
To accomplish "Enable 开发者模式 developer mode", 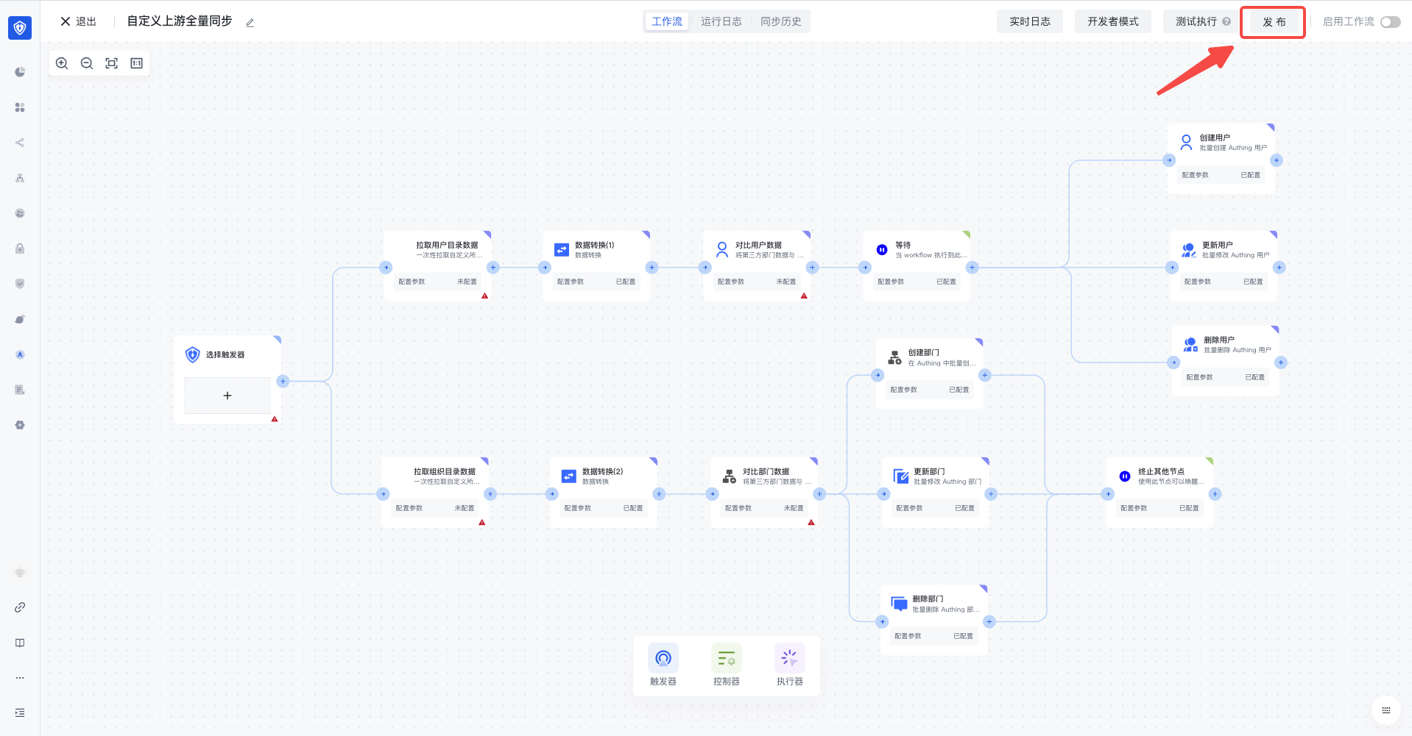I will click(1112, 21).
